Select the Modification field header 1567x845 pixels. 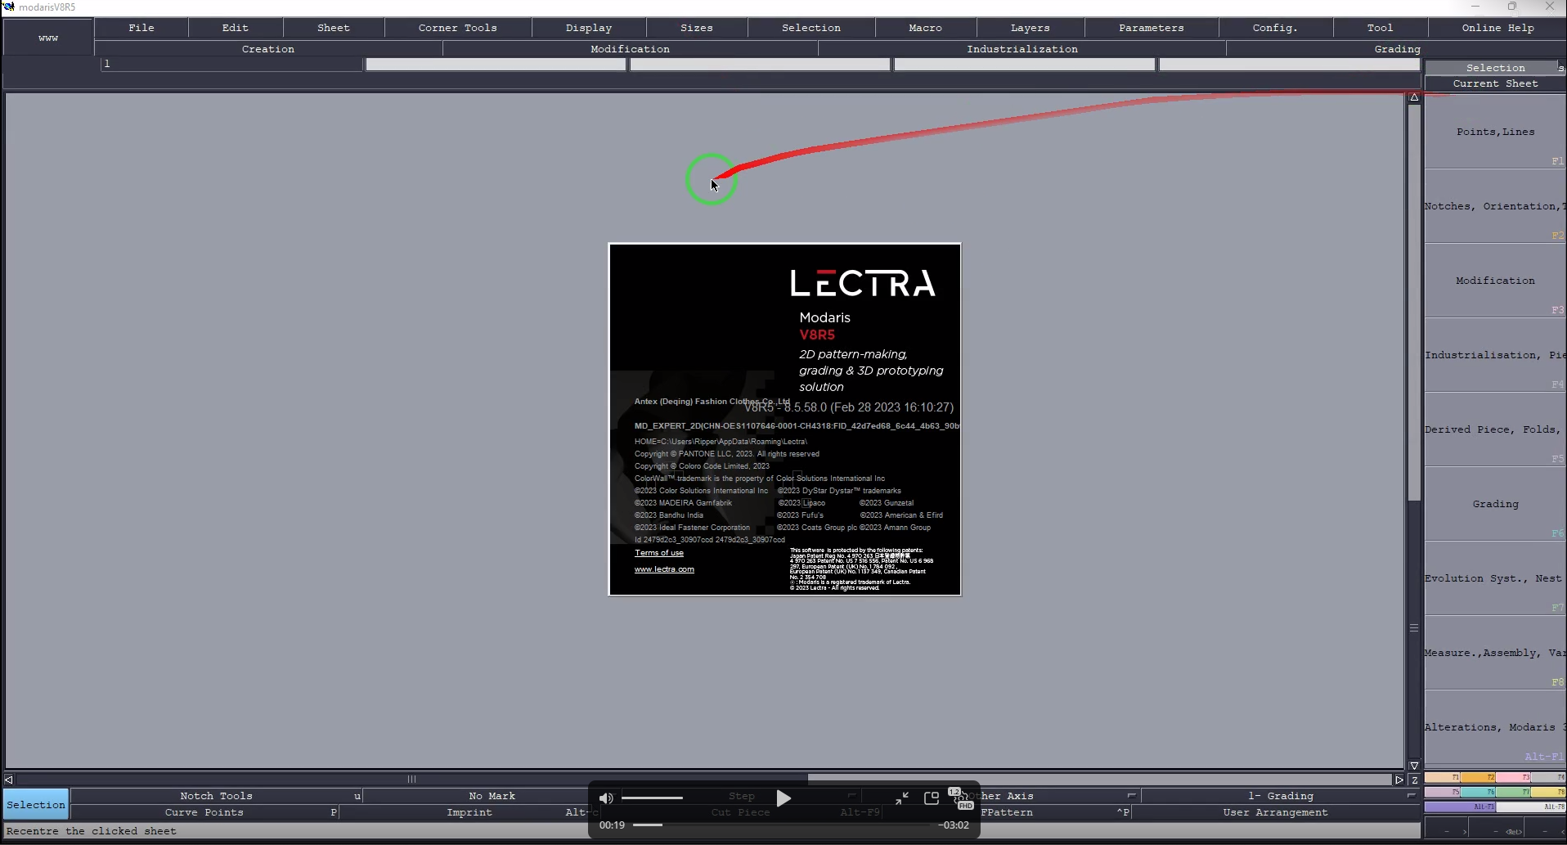click(x=631, y=49)
